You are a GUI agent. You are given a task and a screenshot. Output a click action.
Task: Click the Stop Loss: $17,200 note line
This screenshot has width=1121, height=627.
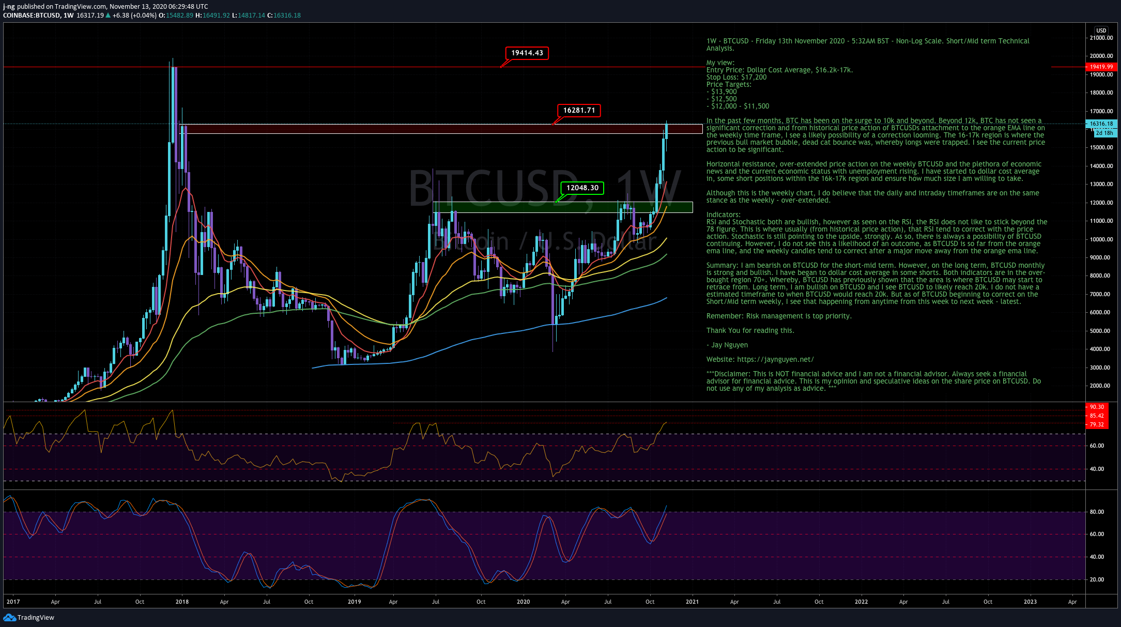point(736,77)
